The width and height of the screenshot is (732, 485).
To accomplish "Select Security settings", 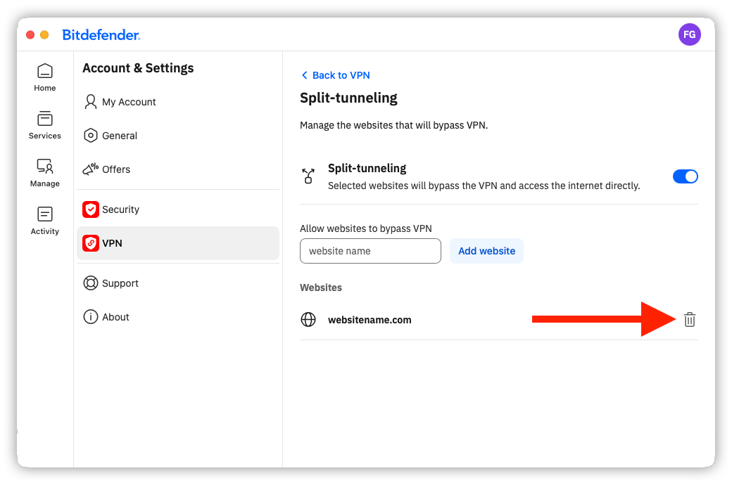I will coord(177,209).
